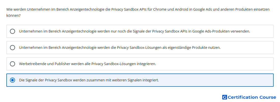Click the highlighted blue answer card

click(140, 80)
